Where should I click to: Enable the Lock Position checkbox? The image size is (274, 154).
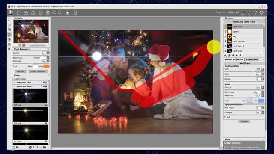[x=14, y=79]
